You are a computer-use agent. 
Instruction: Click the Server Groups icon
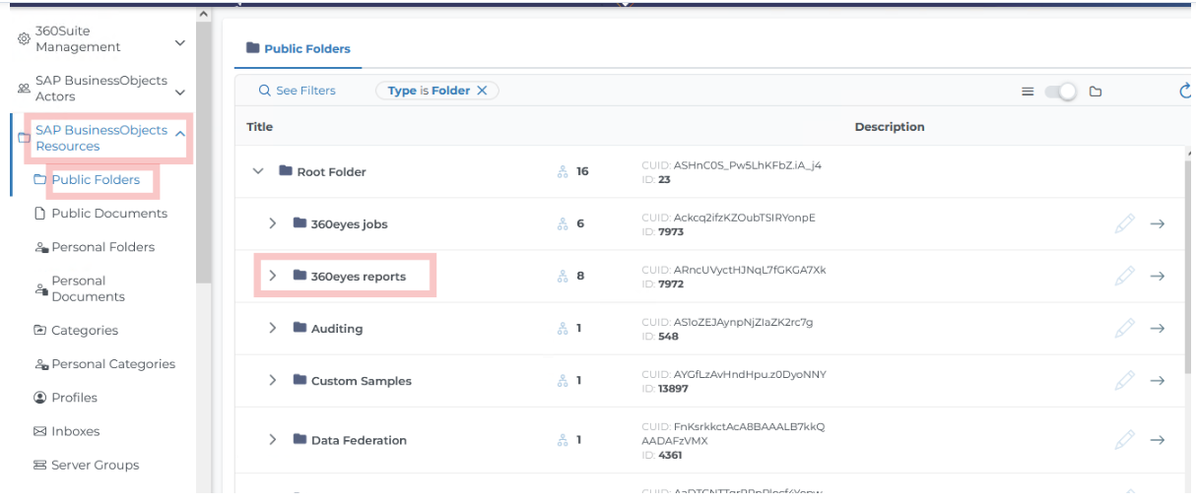40,465
